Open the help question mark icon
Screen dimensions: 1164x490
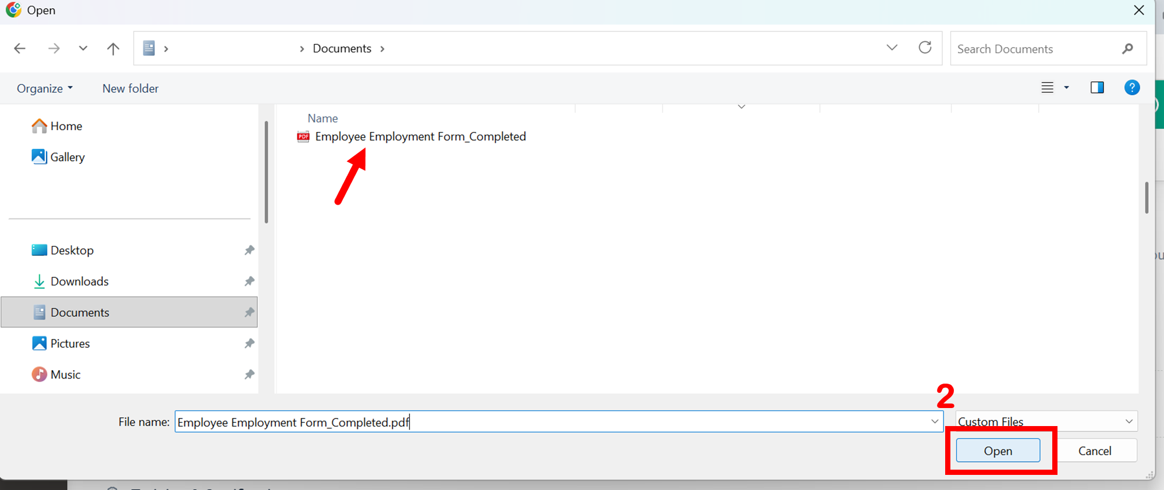1131,88
